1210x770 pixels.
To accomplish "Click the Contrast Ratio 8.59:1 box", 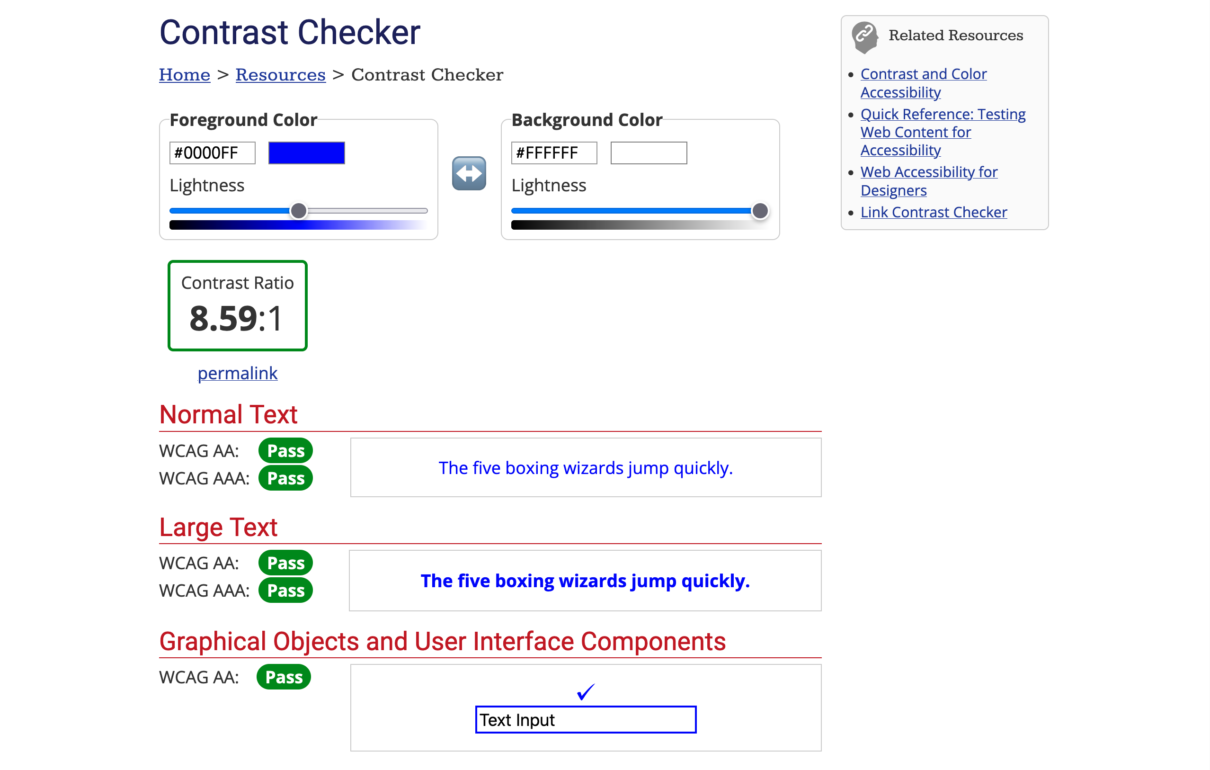I will pos(237,305).
